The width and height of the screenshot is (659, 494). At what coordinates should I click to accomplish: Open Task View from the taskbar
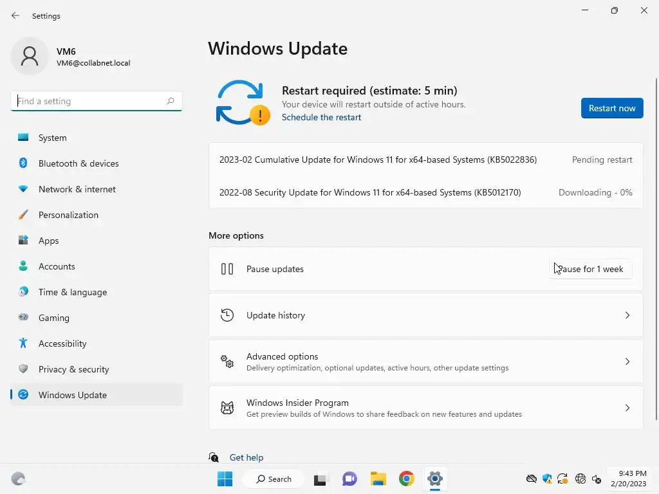[320, 479]
